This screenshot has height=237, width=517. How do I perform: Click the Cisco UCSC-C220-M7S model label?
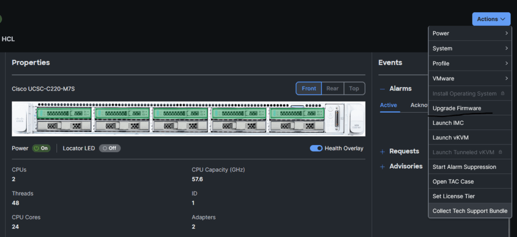43,88
